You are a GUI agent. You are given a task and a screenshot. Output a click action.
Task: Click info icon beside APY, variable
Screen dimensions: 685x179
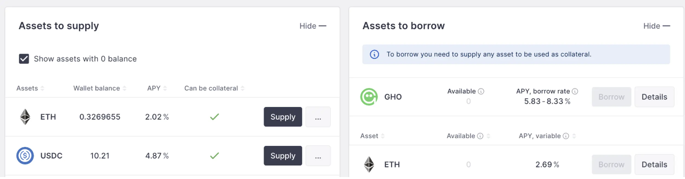[566, 136]
